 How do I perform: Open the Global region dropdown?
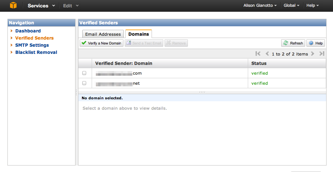click(x=292, y=6)
